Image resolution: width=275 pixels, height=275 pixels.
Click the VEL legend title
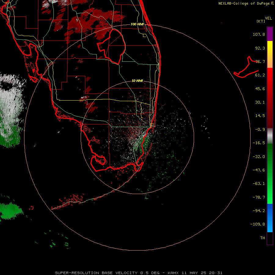(x=269, y=18)
